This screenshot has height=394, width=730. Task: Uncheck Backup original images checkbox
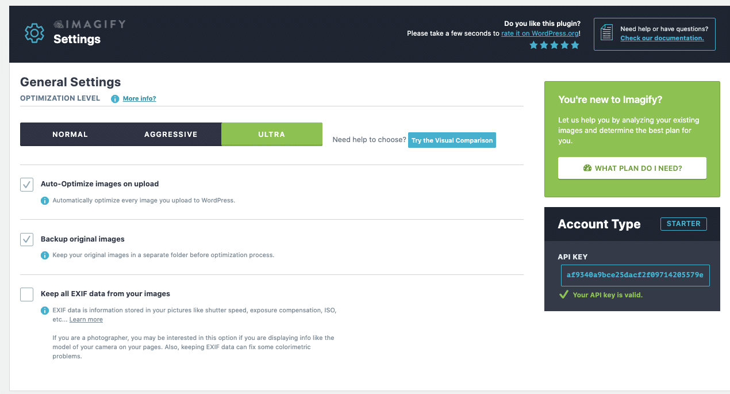click(27, 239)
